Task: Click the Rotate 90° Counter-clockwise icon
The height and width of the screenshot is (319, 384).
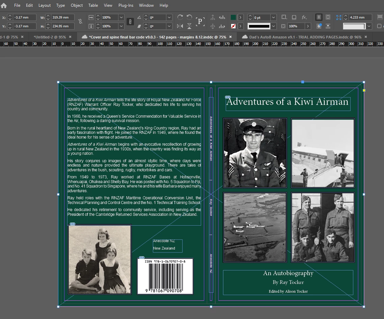Action: point(189,17)
